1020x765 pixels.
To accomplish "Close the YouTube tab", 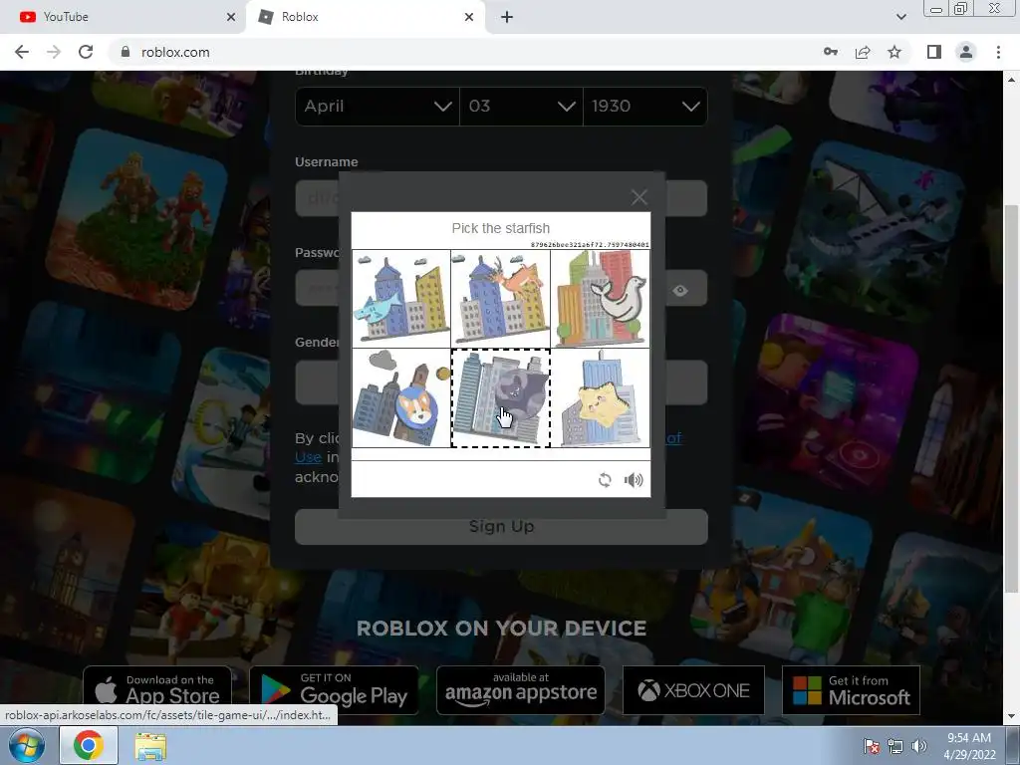I will [x=231, y=17].
